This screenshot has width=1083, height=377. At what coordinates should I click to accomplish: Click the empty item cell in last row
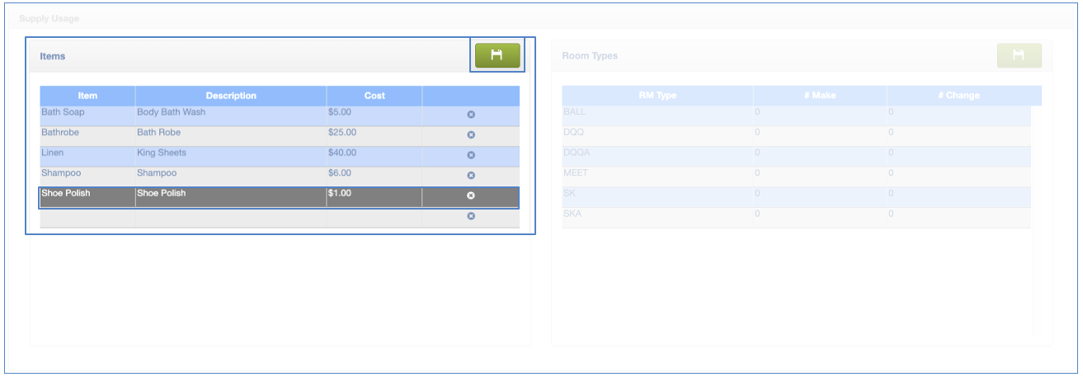click(87, 218)
